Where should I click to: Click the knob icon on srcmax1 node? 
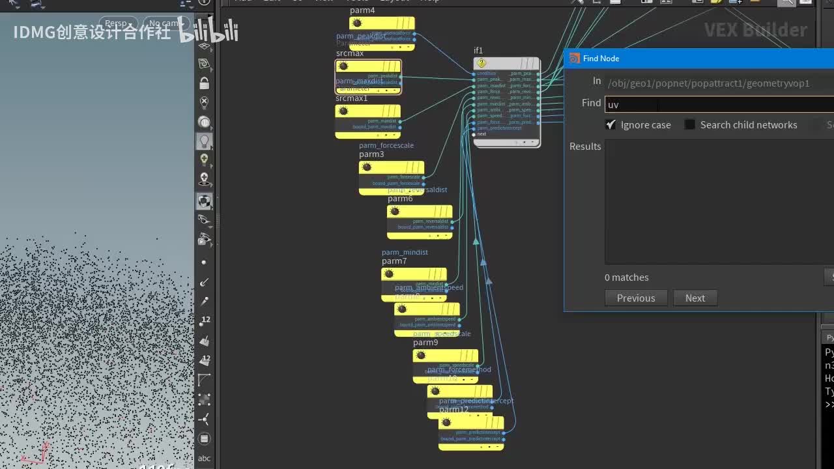pyautogui.click(x=343, y=111)
